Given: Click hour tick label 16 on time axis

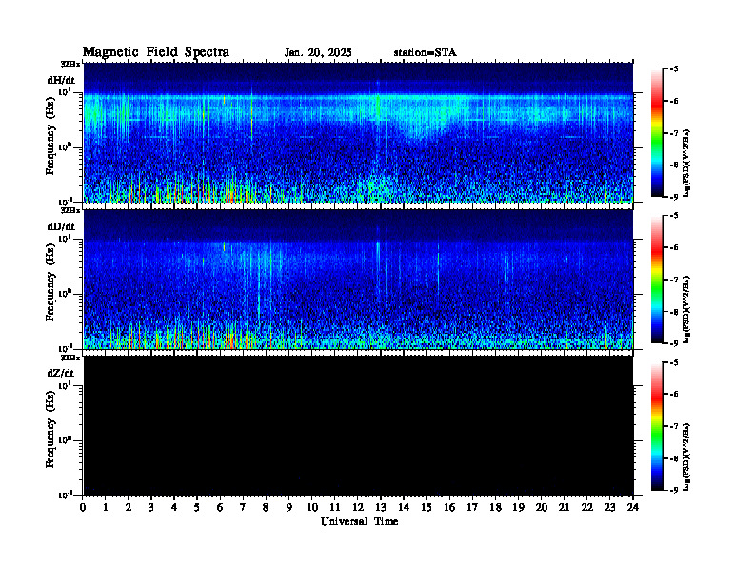Looking at the screenshot, I should (449, 507).
